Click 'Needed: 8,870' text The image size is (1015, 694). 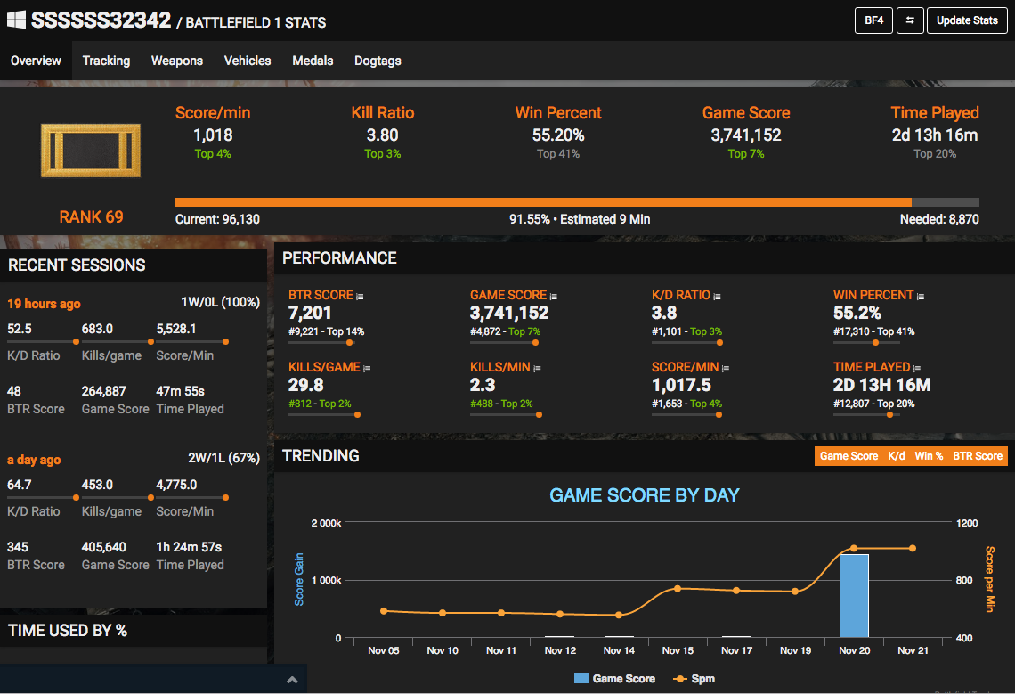pyautogui.click(x=939, y=220)
